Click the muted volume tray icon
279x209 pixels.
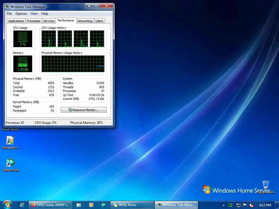pyautogui.click(x=251, y=205)
